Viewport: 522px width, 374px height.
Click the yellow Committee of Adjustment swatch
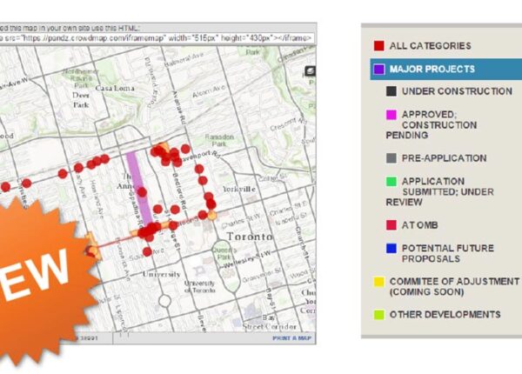[x=378, y=282]
